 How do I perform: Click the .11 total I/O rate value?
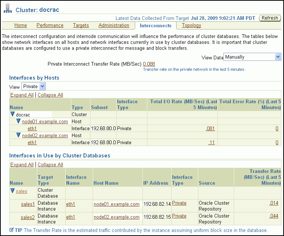211,142
